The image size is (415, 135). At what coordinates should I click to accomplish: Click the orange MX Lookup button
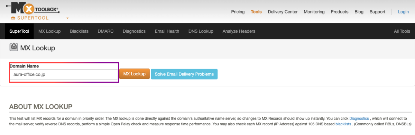pyautogui.click(x=135, y=74)
